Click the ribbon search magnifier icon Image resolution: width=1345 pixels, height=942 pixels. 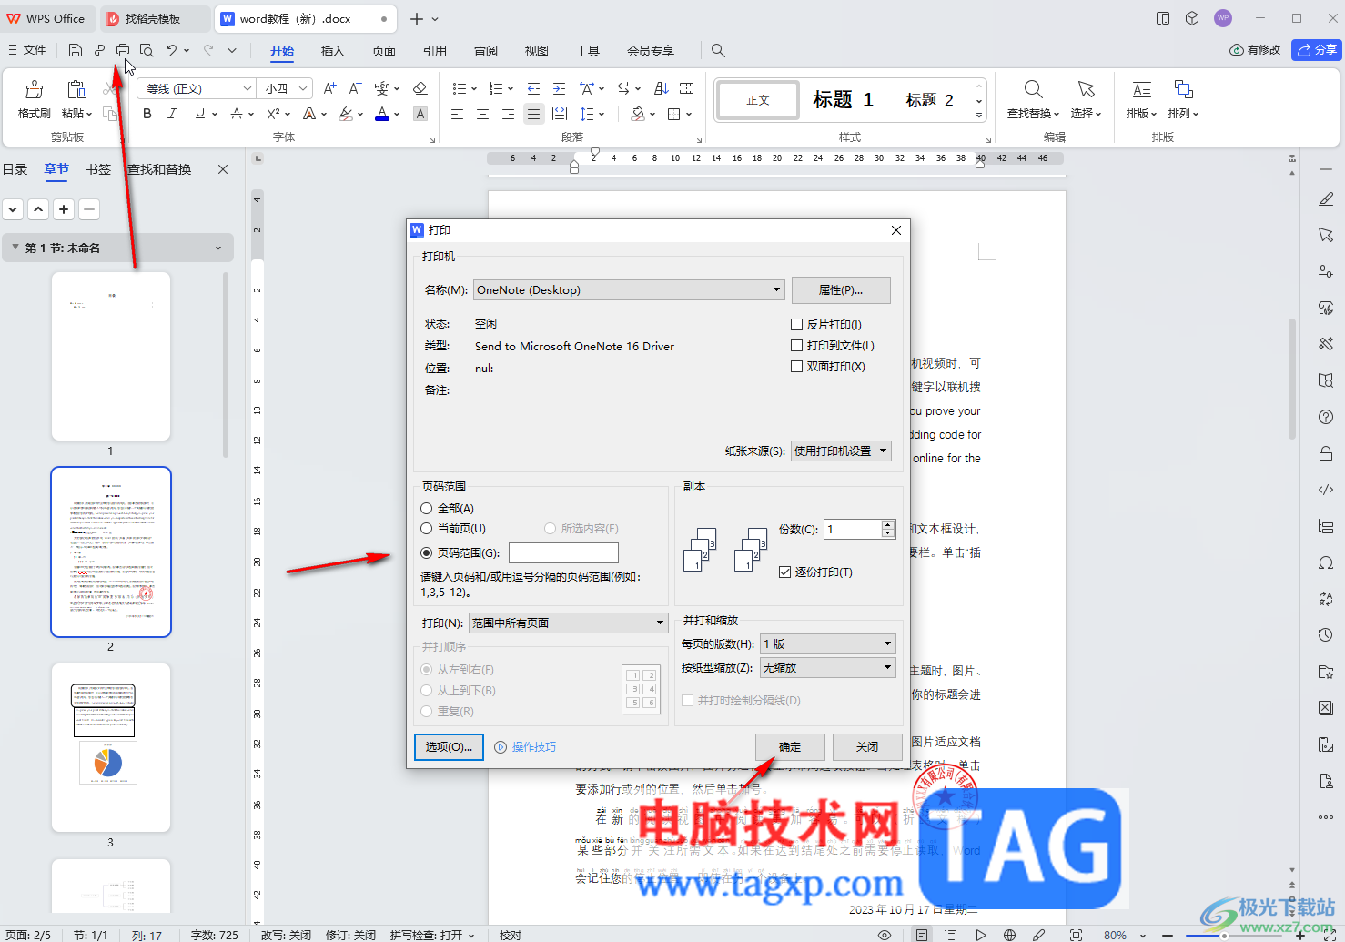pos(718,50)
